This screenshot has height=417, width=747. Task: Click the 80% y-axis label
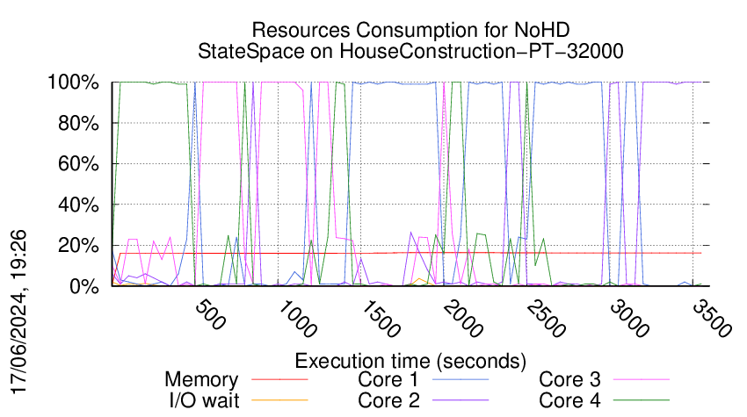coord(78,123)
